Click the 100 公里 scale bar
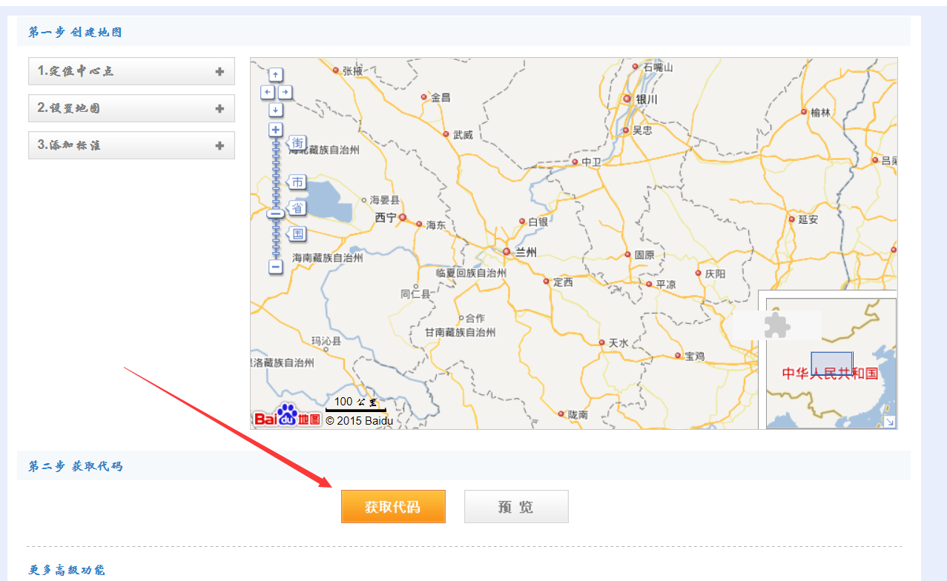Viewport: 947px width, 581px height. click(x=356, y=404)
